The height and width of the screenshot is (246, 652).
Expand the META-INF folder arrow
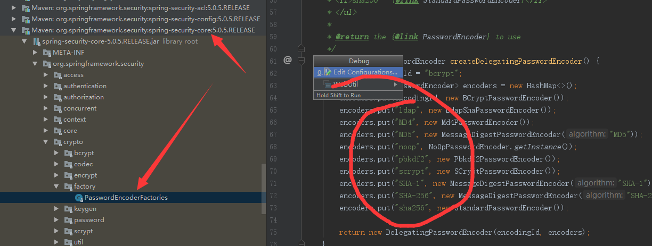36,53
